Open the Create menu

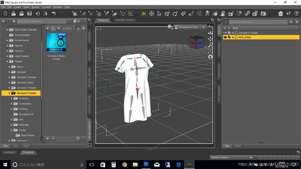coord(17,7)
